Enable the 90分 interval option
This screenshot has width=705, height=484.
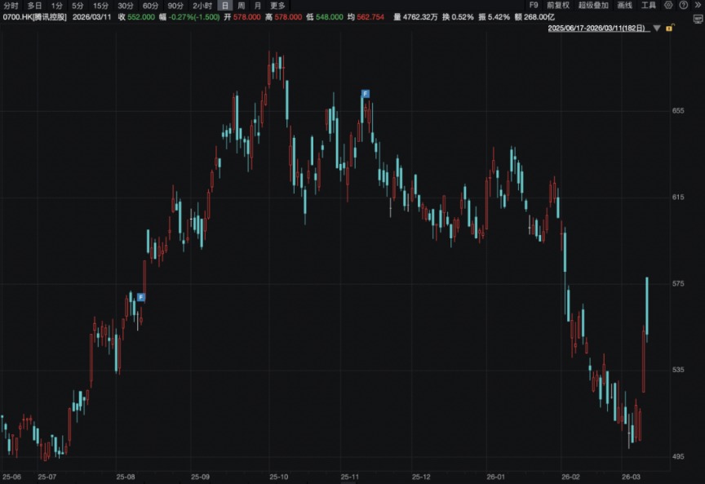[174, 5]
